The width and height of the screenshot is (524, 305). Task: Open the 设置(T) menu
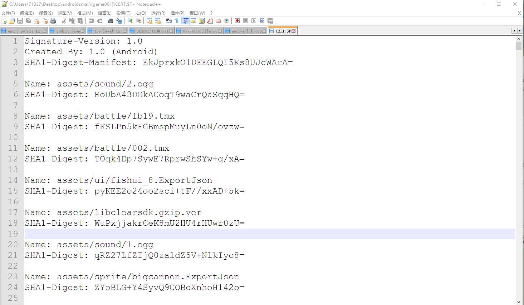point(123,13)
